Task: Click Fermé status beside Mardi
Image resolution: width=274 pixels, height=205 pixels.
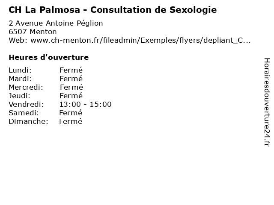Action: (x=71, y=79)
